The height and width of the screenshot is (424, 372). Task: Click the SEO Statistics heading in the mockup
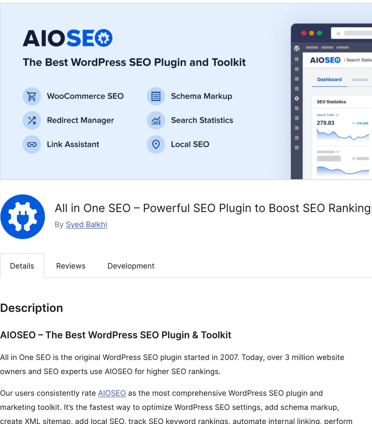click(x=331, y=102)
